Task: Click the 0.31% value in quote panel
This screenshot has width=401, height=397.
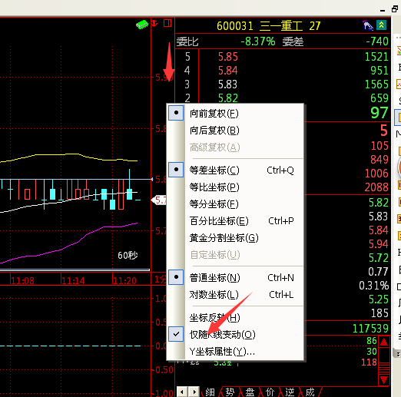Action: [x=374, y=286]
